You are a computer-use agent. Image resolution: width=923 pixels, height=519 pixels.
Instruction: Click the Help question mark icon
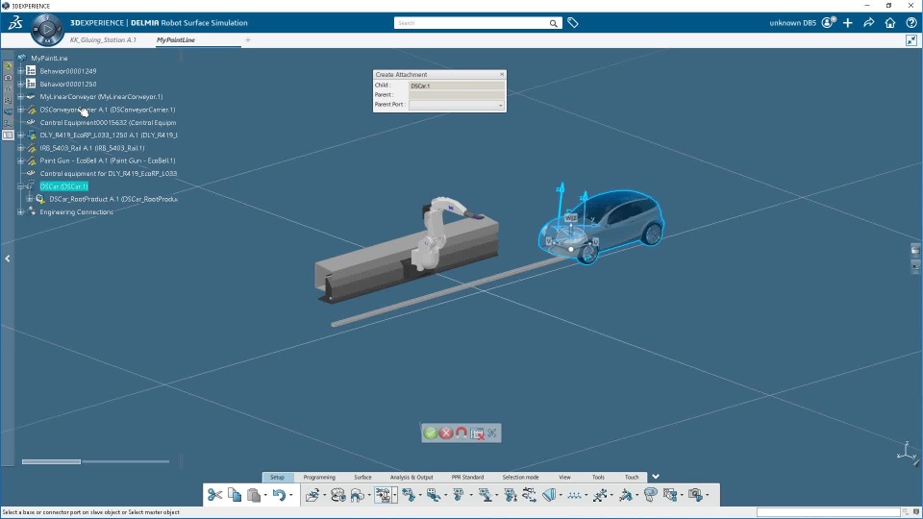coord(911,23)
